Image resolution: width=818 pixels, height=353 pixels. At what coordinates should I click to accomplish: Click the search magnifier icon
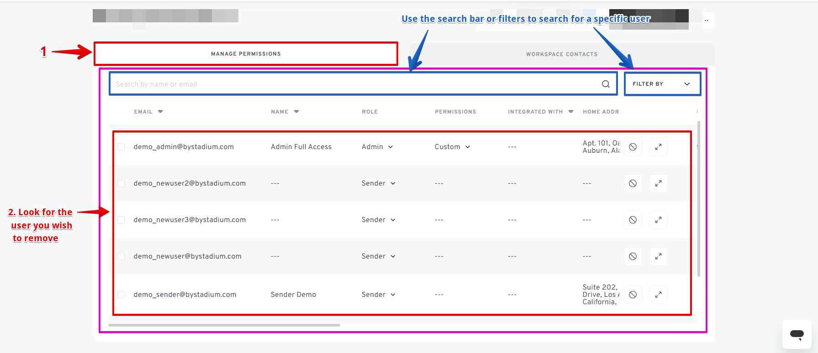click(x=606, y=84)
